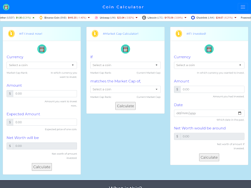Click the 'matches the Market Cap of,' label

(x=116, y=81)
